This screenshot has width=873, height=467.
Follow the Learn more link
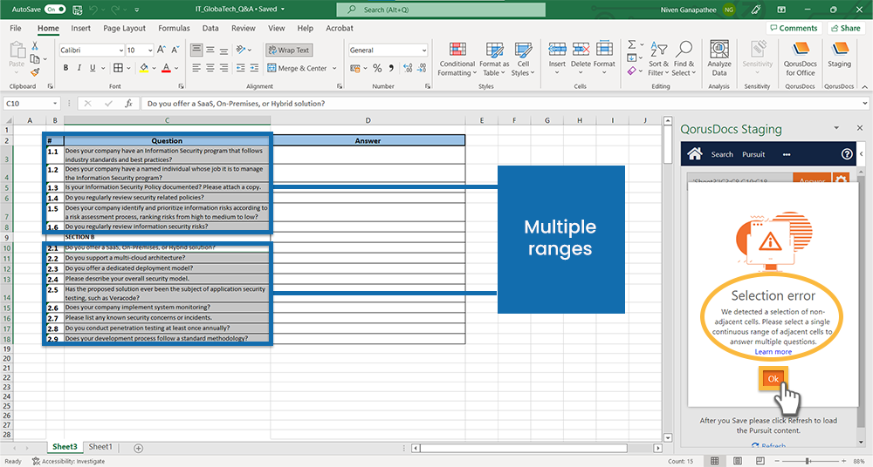point(773,352)
